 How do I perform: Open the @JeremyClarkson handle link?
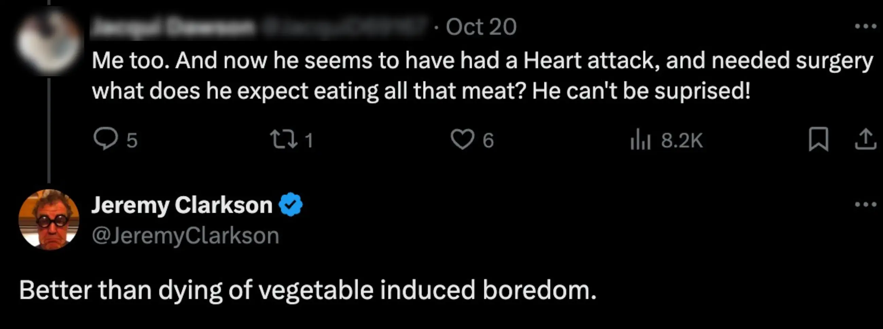click(185, 236)
